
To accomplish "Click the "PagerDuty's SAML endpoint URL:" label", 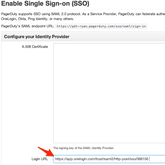I will pos(28,27).
